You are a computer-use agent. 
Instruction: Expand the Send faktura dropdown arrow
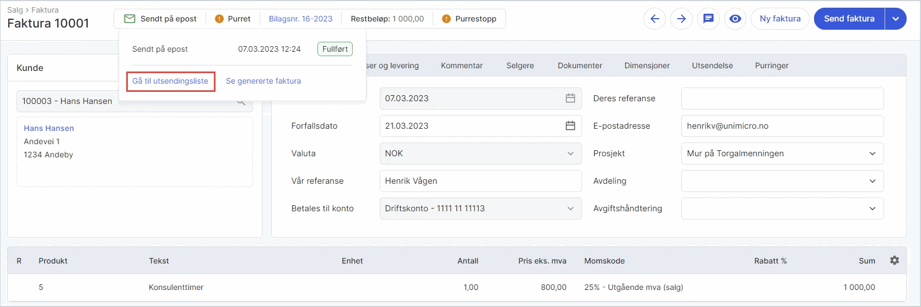tap(896, 19)
